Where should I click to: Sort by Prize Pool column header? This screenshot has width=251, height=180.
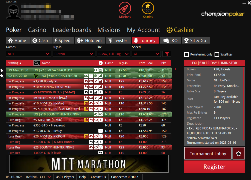point(146,63)
